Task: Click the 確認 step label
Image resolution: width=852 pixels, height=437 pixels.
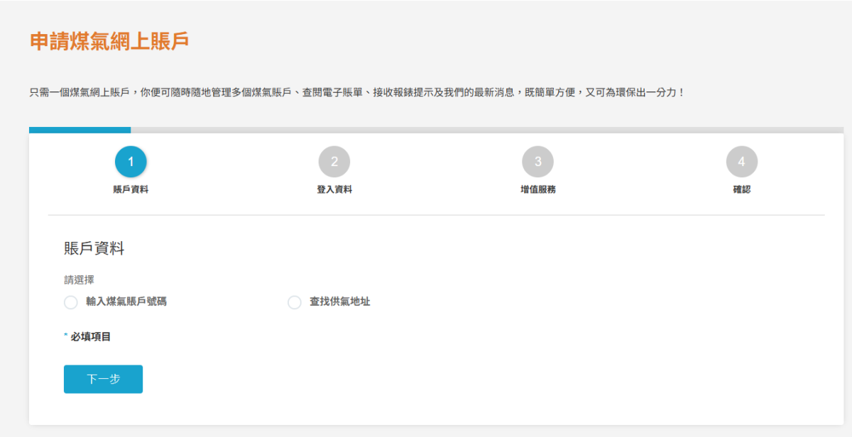Action: tap(741, 189)
